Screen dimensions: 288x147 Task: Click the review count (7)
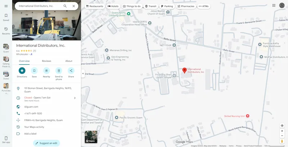pos(35,51)
